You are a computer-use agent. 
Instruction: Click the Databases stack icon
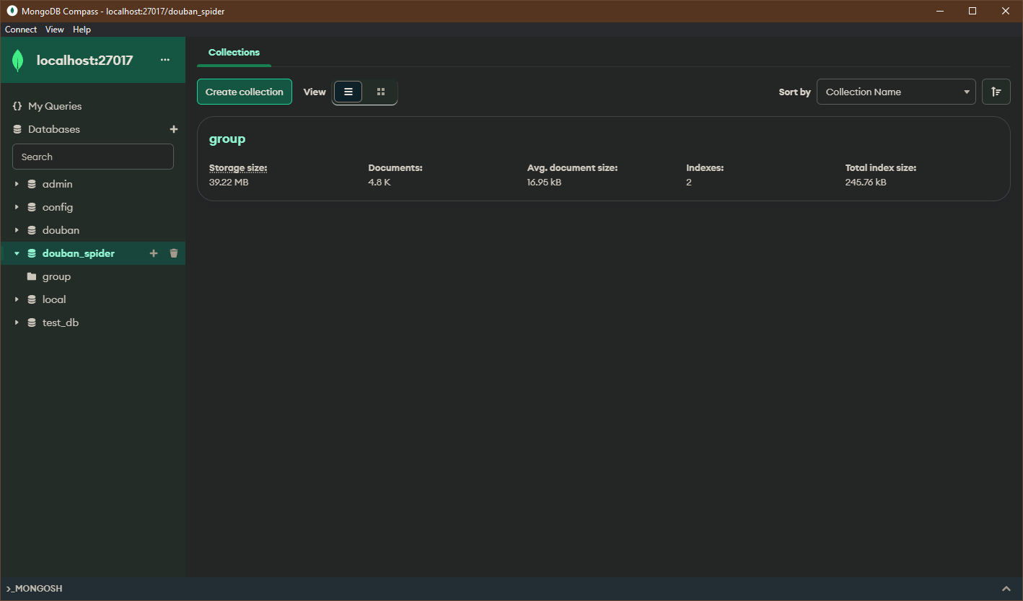click(17, 129)
